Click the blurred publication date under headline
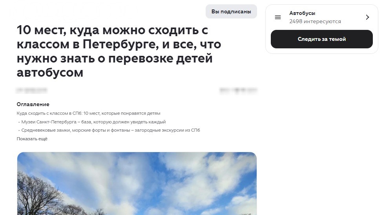 (x=32, y=90)
